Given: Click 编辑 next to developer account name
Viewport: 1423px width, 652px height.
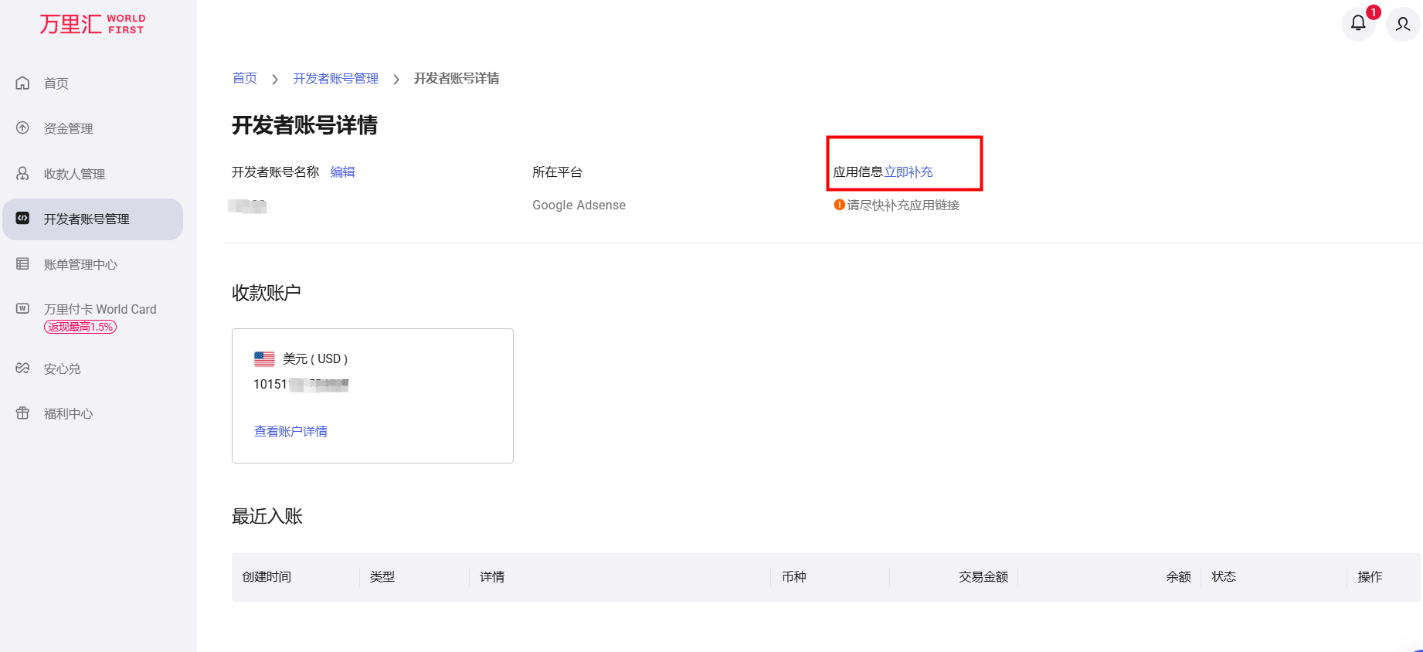Looking at the screenshot, I should coord(342,172).
